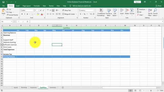
Task: Apply the red font color swatch
Action: coord(42,14)
